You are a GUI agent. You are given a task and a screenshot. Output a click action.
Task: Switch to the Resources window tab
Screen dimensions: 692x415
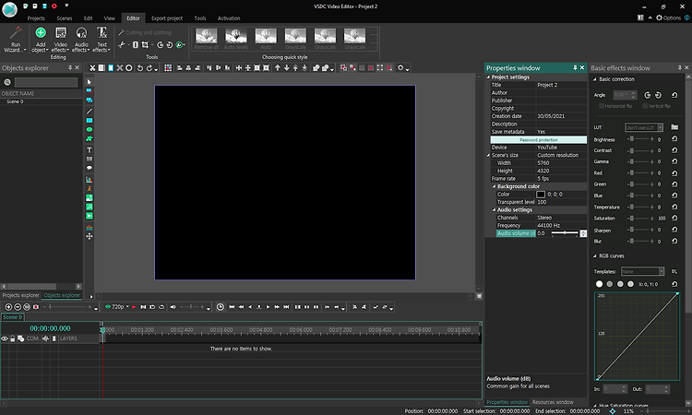553,402
